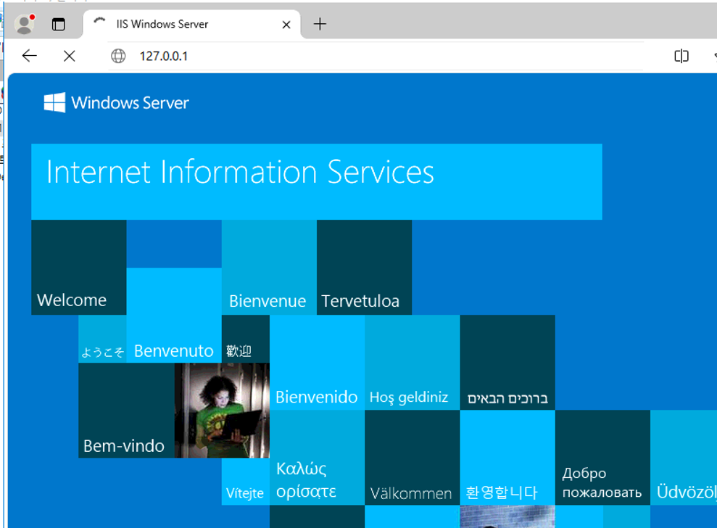Click the ברוכים הבאים tile
717x528 pixels.
507,363
